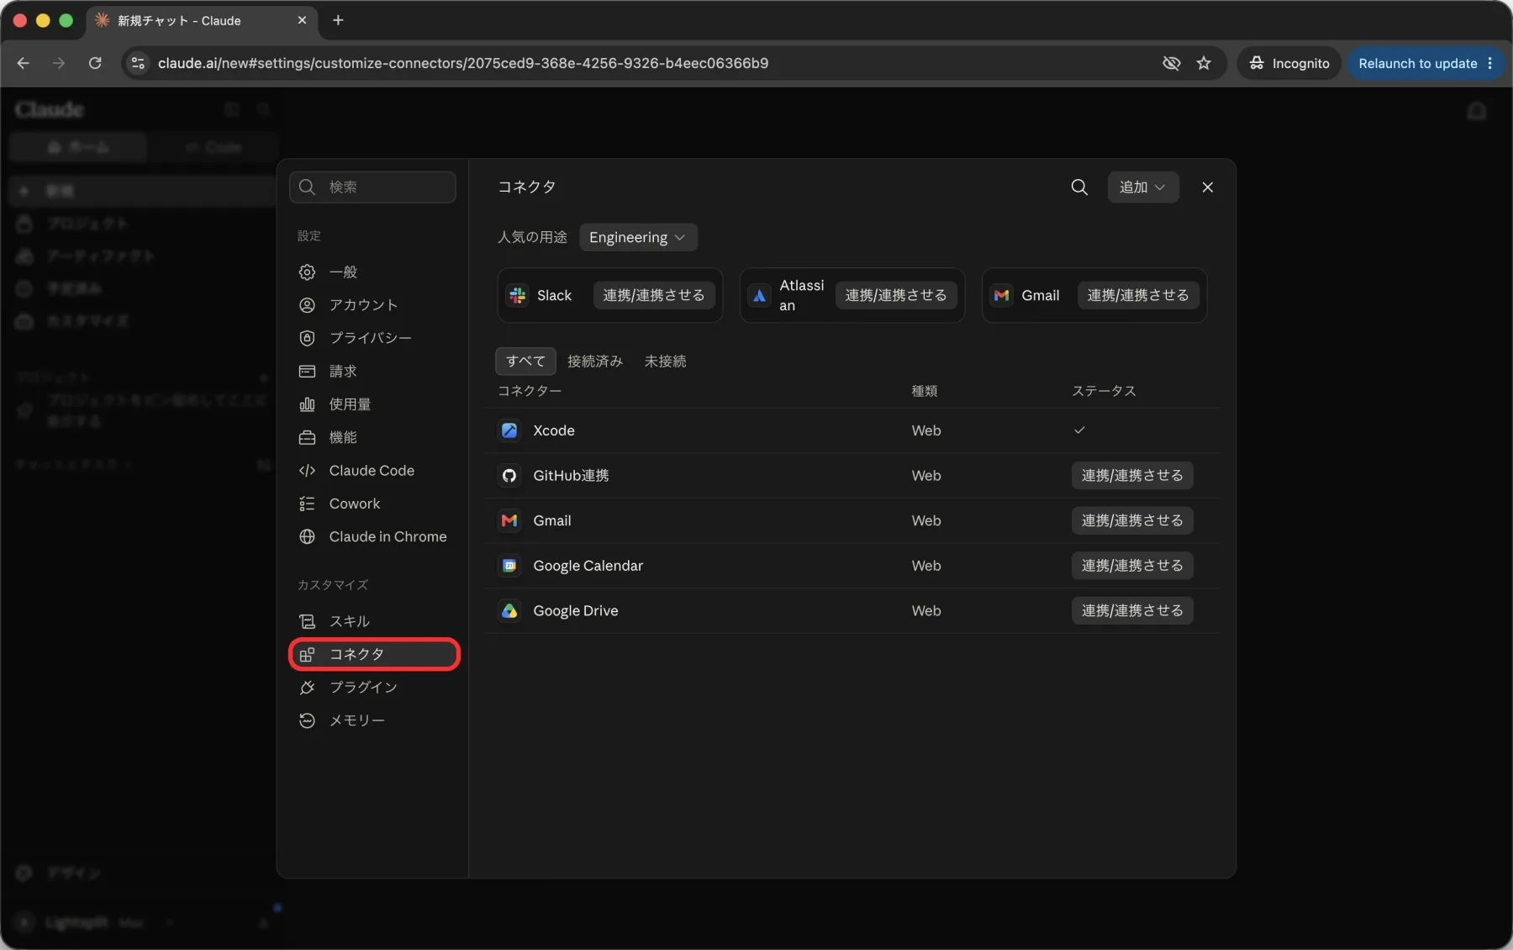
Task: Open 機能 settings
Action: click(x=372, y=437)
